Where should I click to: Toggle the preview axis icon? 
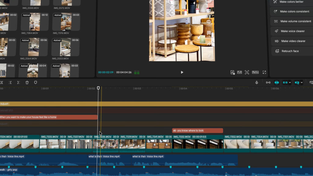297,82
